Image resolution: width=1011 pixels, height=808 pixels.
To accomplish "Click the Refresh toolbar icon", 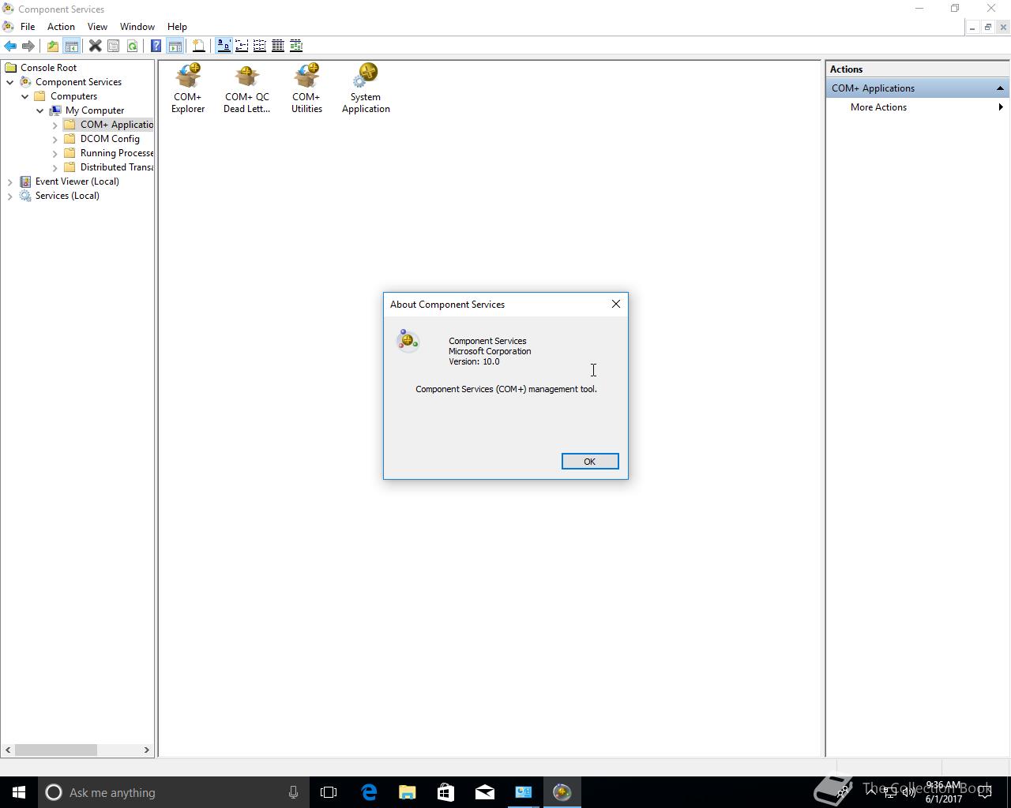I will pyautogui.click(x=132, y=46).
